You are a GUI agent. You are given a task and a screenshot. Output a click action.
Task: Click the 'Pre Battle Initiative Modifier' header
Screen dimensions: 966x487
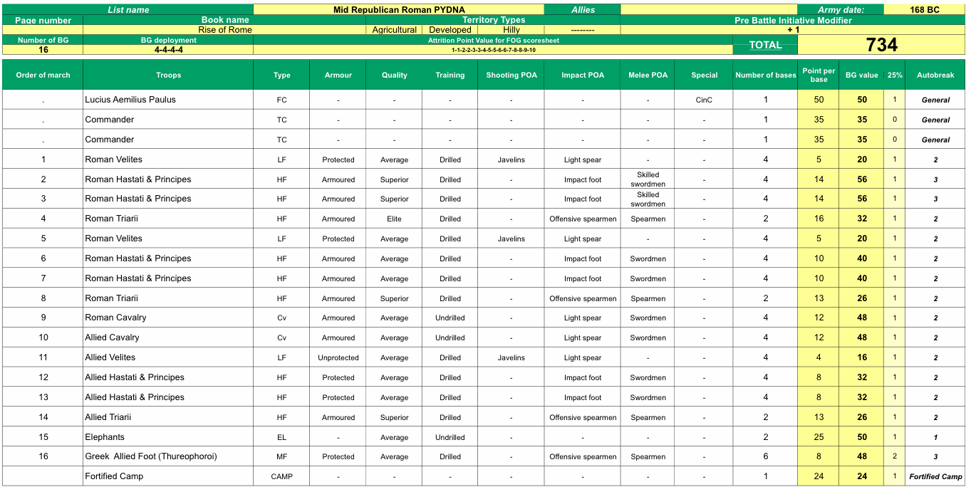click(793, 20)
